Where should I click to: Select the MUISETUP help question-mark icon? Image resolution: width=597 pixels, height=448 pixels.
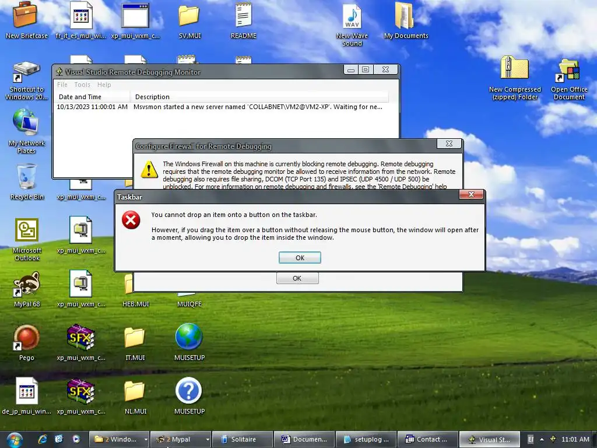189,395
